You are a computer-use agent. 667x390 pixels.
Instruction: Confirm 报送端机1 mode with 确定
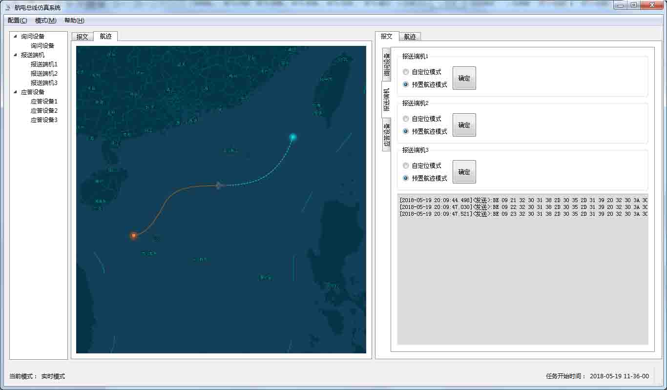click(464, 78)
